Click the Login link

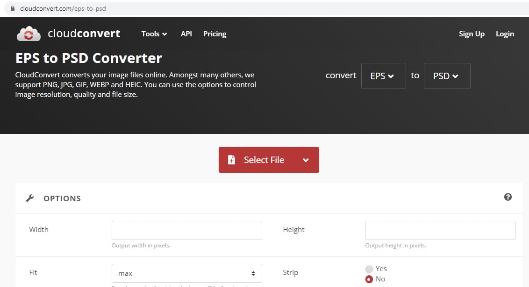click(x=505, y=34)
